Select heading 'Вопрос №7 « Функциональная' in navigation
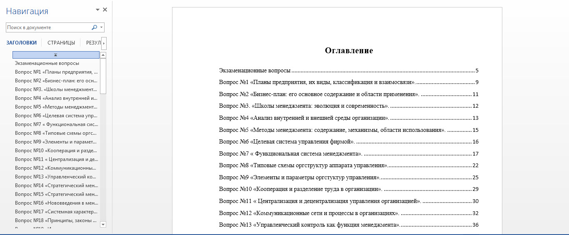 (56, 124)
